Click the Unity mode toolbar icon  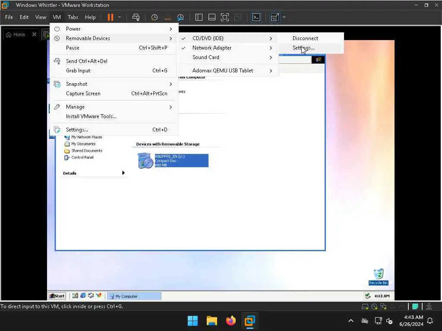(x=238, y=17)
